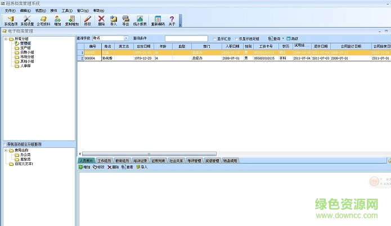Viewport: 391px width, 226px height.
Task: Select the 自定义文本1 folder
Action: click(x=24, y=164)
